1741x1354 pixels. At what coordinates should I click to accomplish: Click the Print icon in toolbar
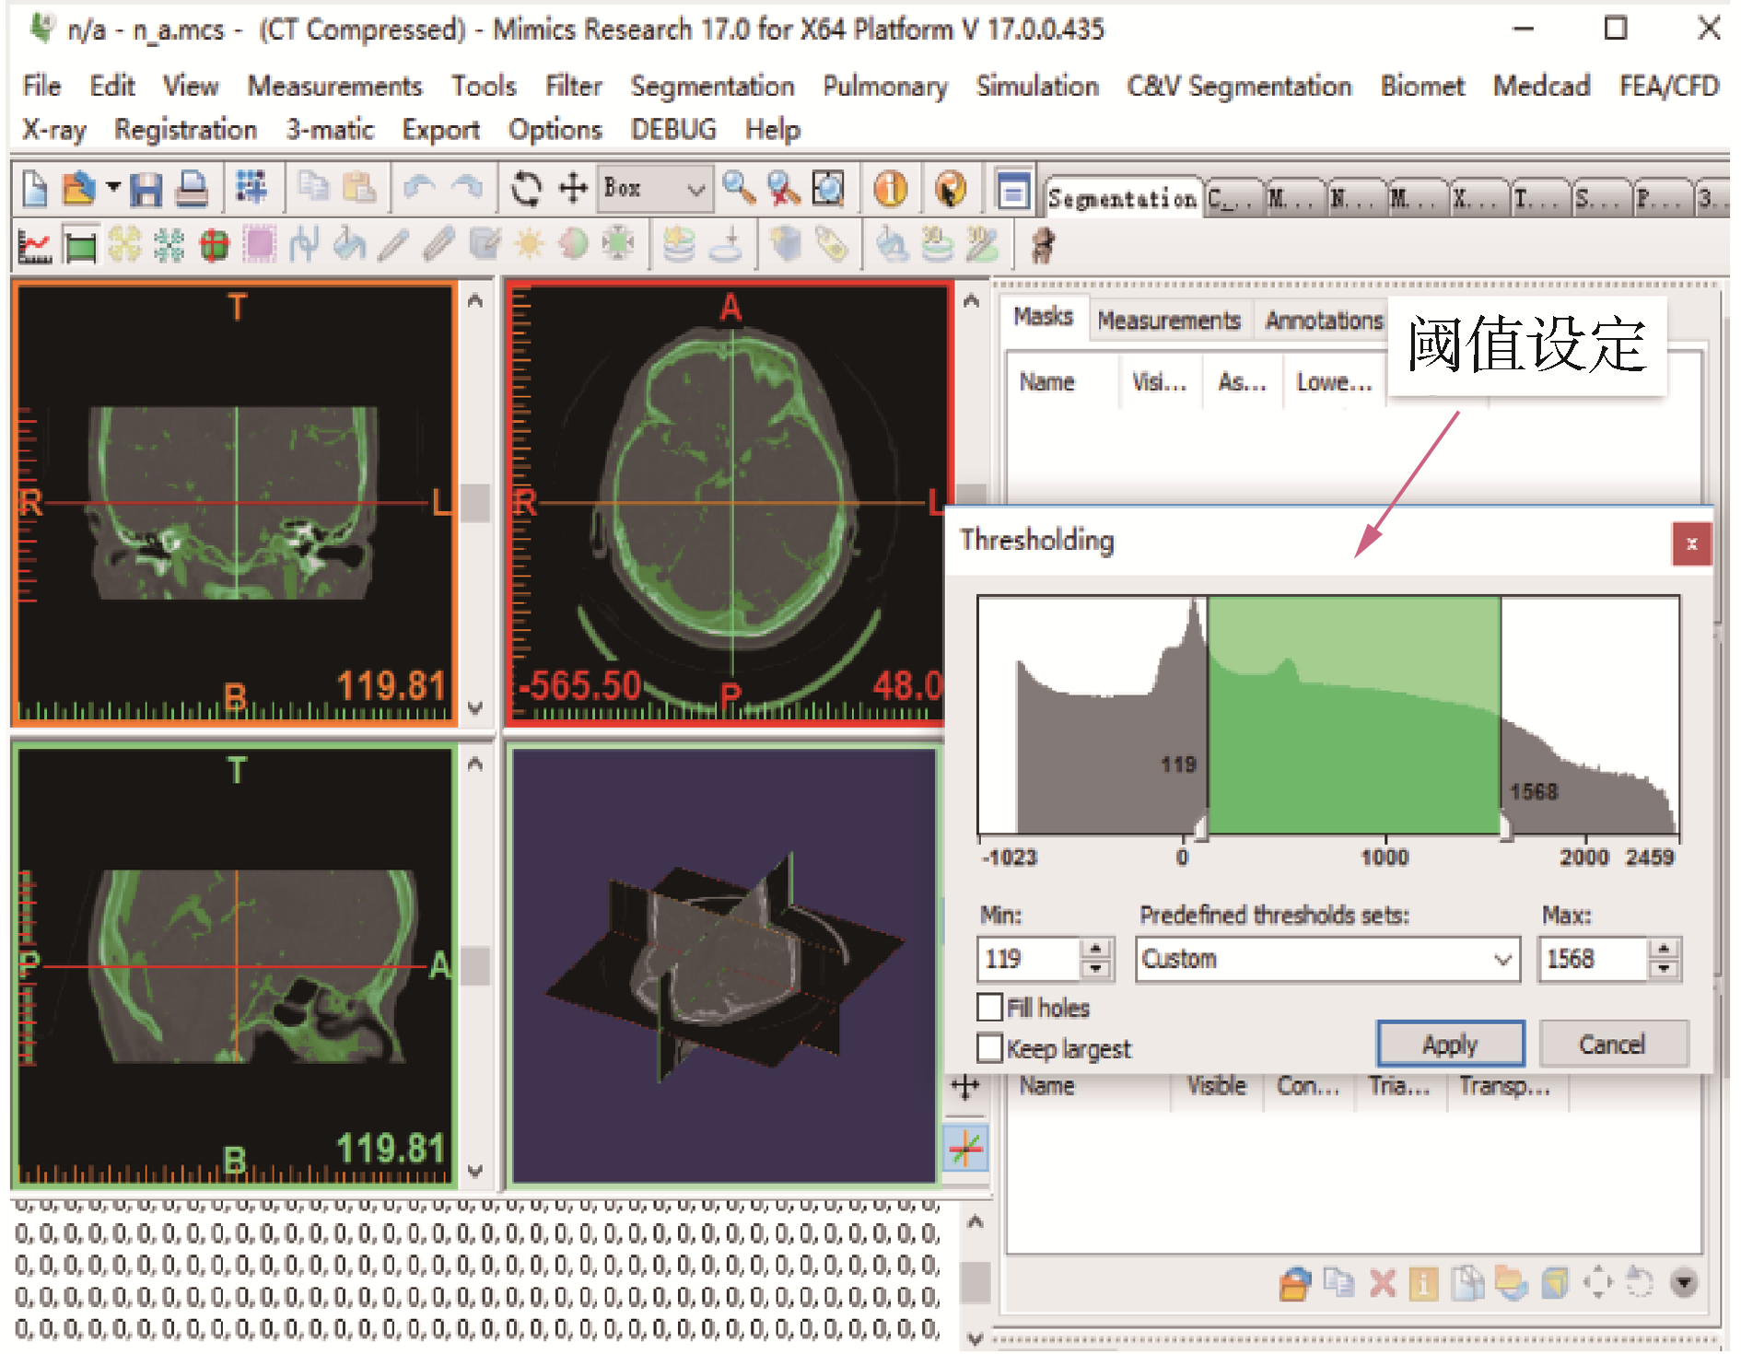pyautogui.click(x=192, y=190)
